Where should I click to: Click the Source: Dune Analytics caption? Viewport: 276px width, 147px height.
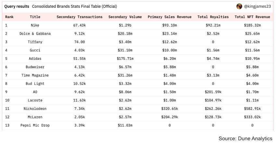coord(245,139)
